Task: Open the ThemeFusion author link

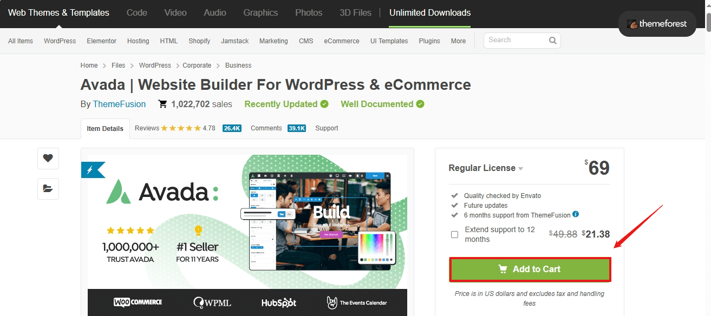Action: click(x=119, y=104)
